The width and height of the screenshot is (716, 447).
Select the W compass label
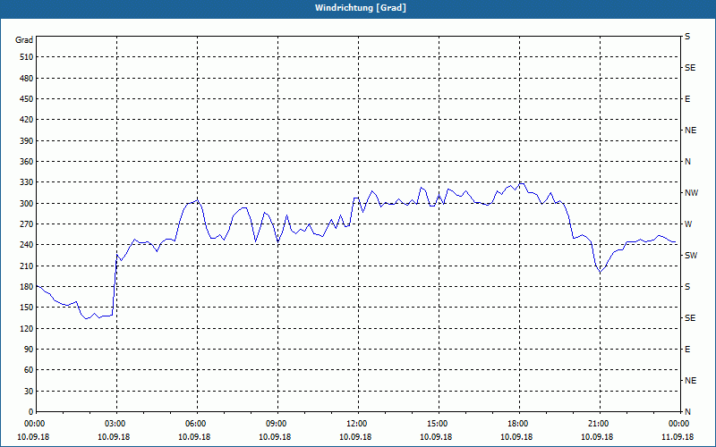[688, 224]
